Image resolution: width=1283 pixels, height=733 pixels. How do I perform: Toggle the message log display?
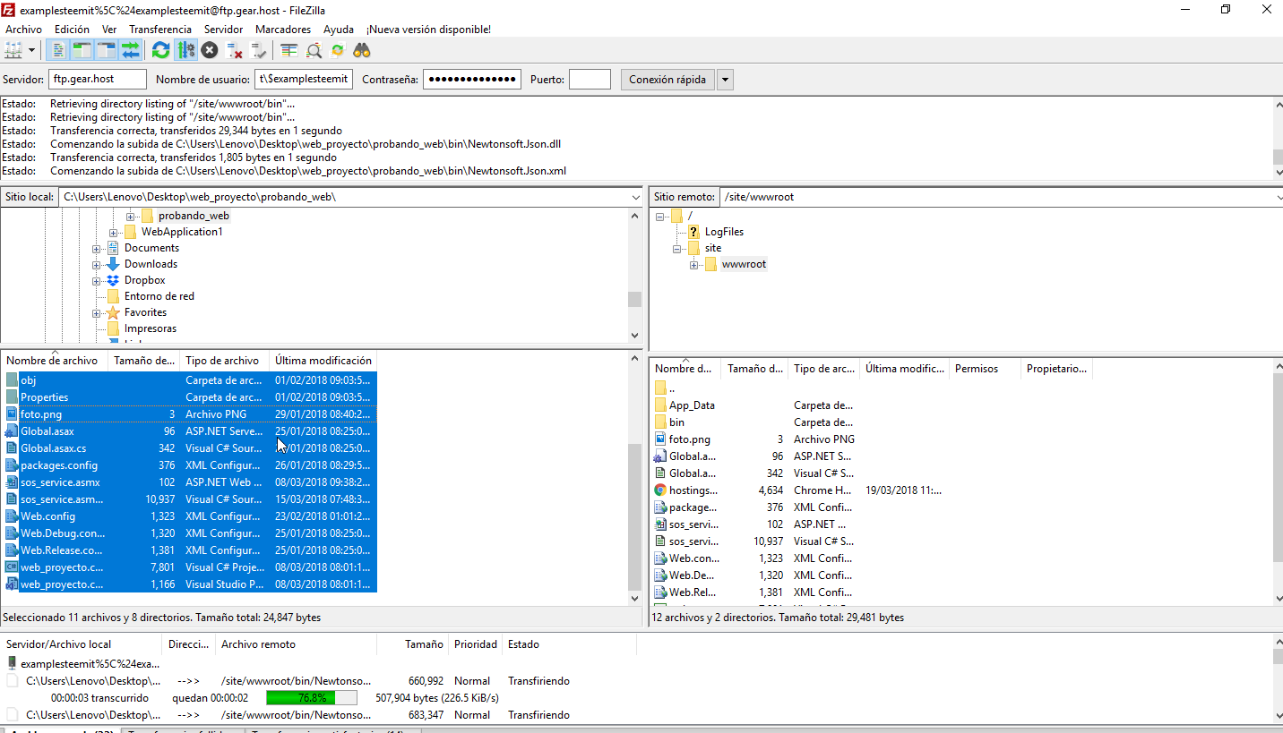pyautogui.click(x=59, y=50)
